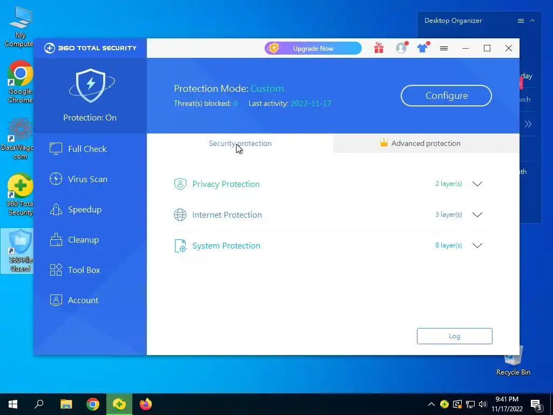This screenshot has height=415, width=553.
Task: Click the last activity date 2022-11-17
Action: click(x=311, y=103)
